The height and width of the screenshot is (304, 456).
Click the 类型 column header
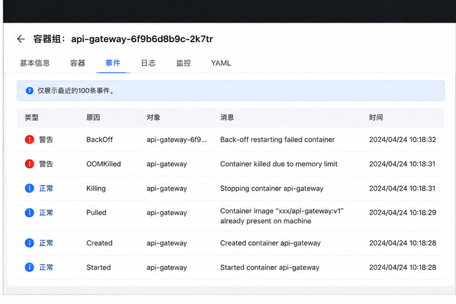31,118
